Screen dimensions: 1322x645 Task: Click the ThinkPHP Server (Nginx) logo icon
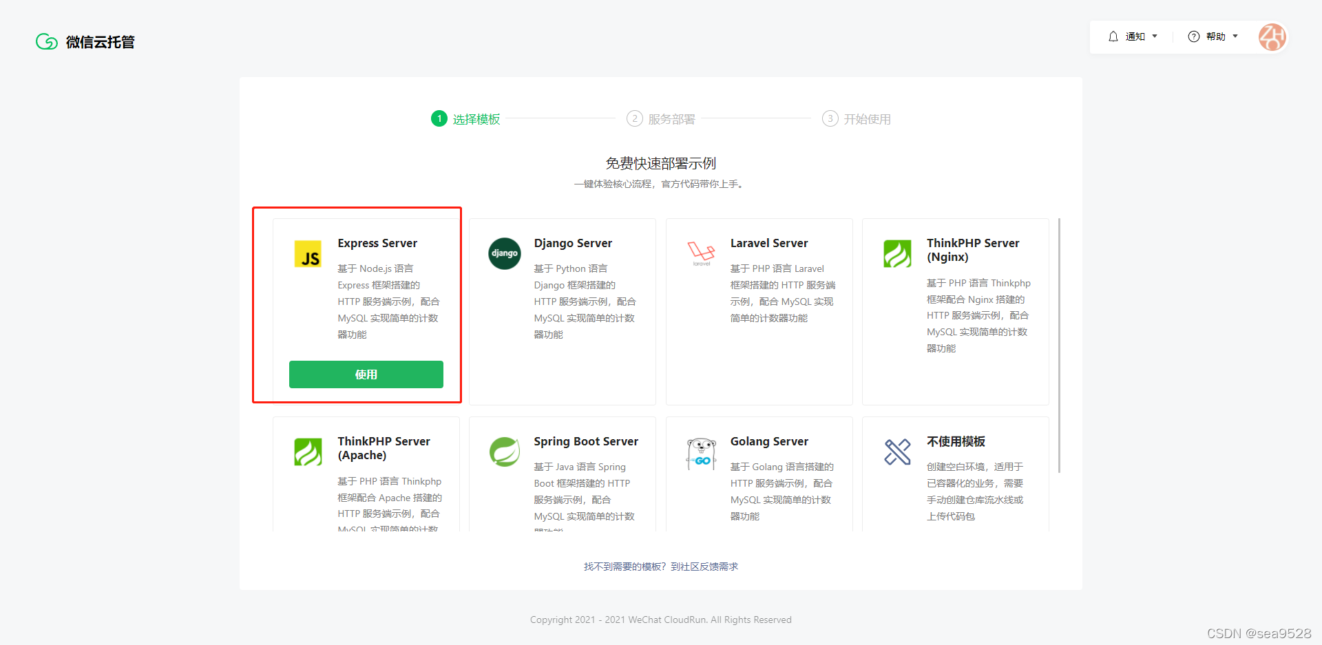click(x=897, y=254)
